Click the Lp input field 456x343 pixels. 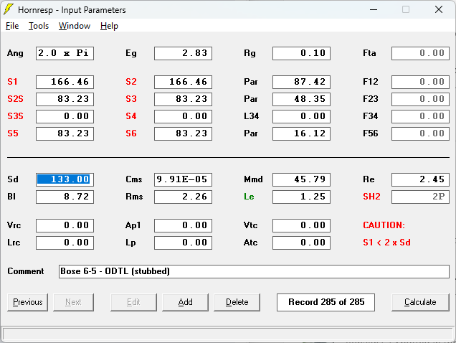pos(184,243)
